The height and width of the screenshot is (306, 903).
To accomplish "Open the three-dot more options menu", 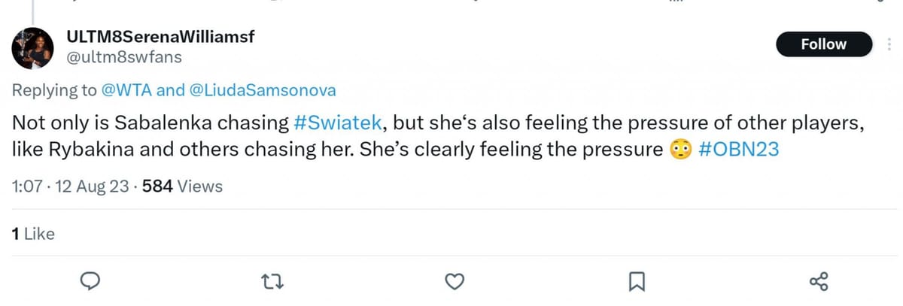I will (x=889, y=44).
